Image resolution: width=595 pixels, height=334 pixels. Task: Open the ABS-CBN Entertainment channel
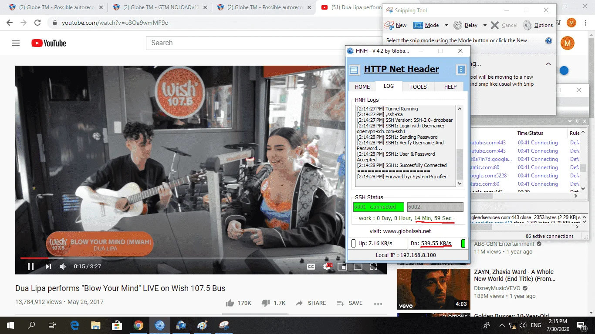click(504, 244)
